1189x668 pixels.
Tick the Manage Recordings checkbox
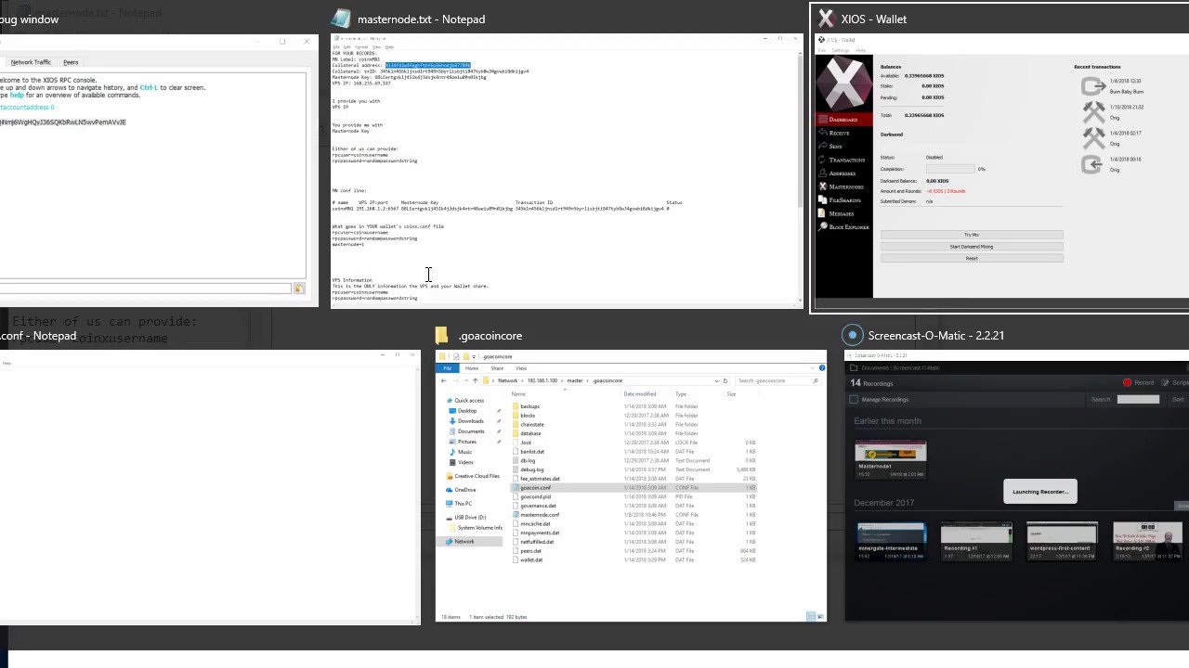tap(854, 400)
